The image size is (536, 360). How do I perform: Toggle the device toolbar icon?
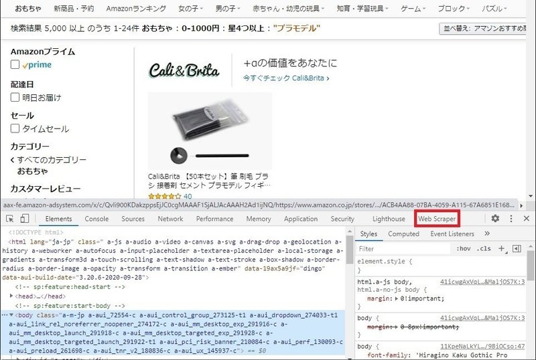pyautogui.click(x=25, y=219)
